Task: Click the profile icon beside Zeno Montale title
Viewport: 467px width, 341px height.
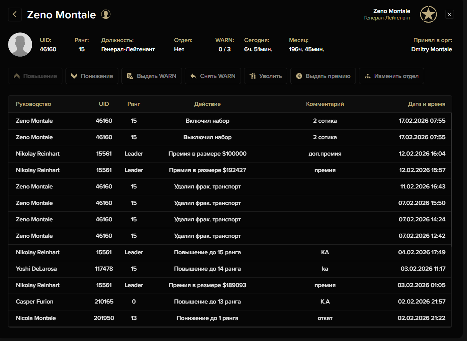Action: (x=106, y=15)
